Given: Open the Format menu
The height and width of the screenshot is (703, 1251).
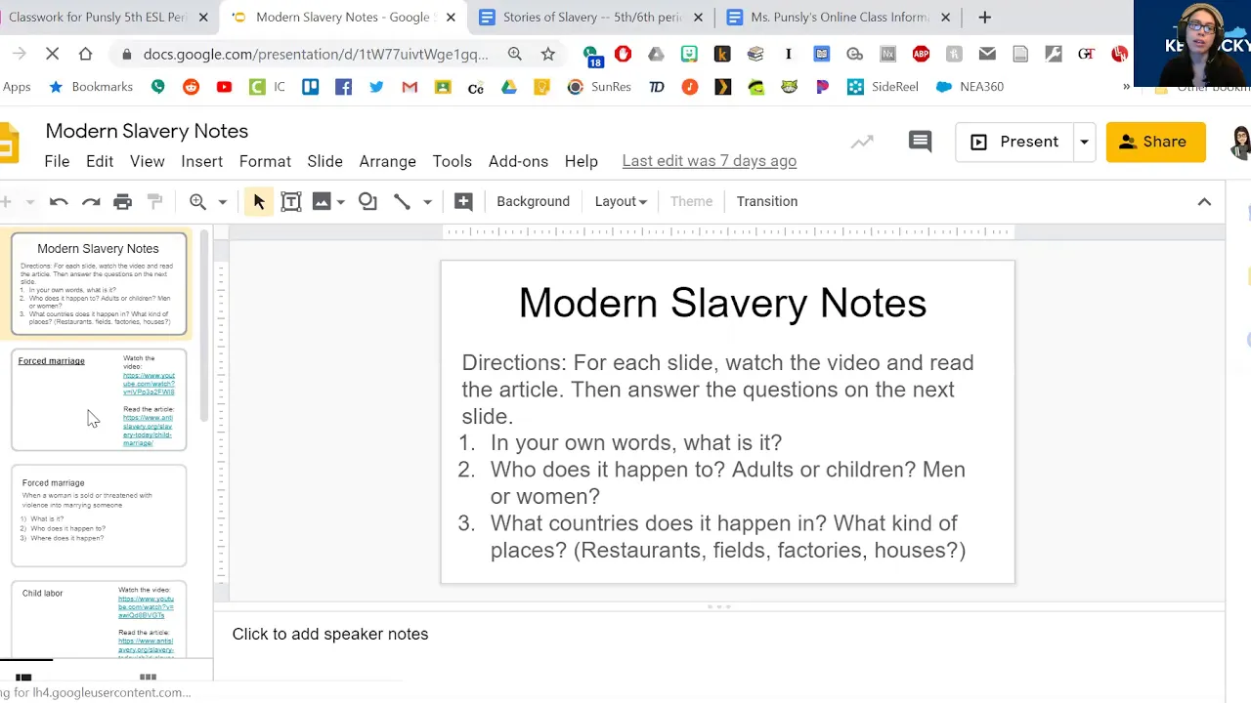Looking at the screenshot, I should [265, 161].
